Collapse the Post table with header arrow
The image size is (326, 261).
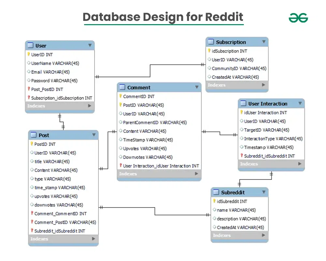[94, 135]
